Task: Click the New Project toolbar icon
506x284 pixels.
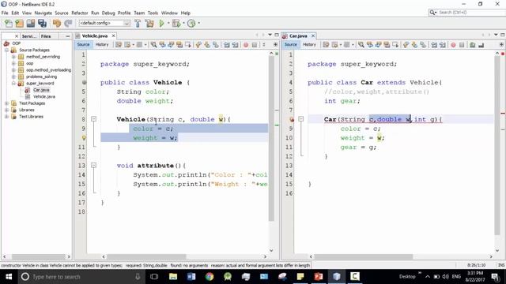Action: click(x=19, y=23)
